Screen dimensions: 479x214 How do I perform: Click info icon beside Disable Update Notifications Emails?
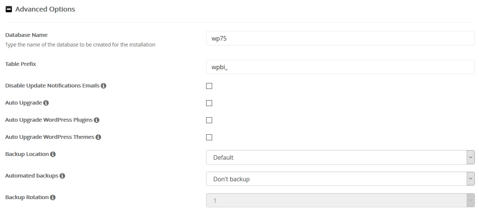tap(104, 86)
